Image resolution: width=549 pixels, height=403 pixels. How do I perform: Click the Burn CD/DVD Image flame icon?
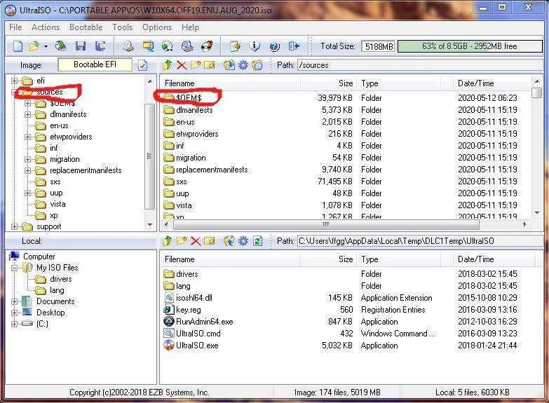coord(207,46)
